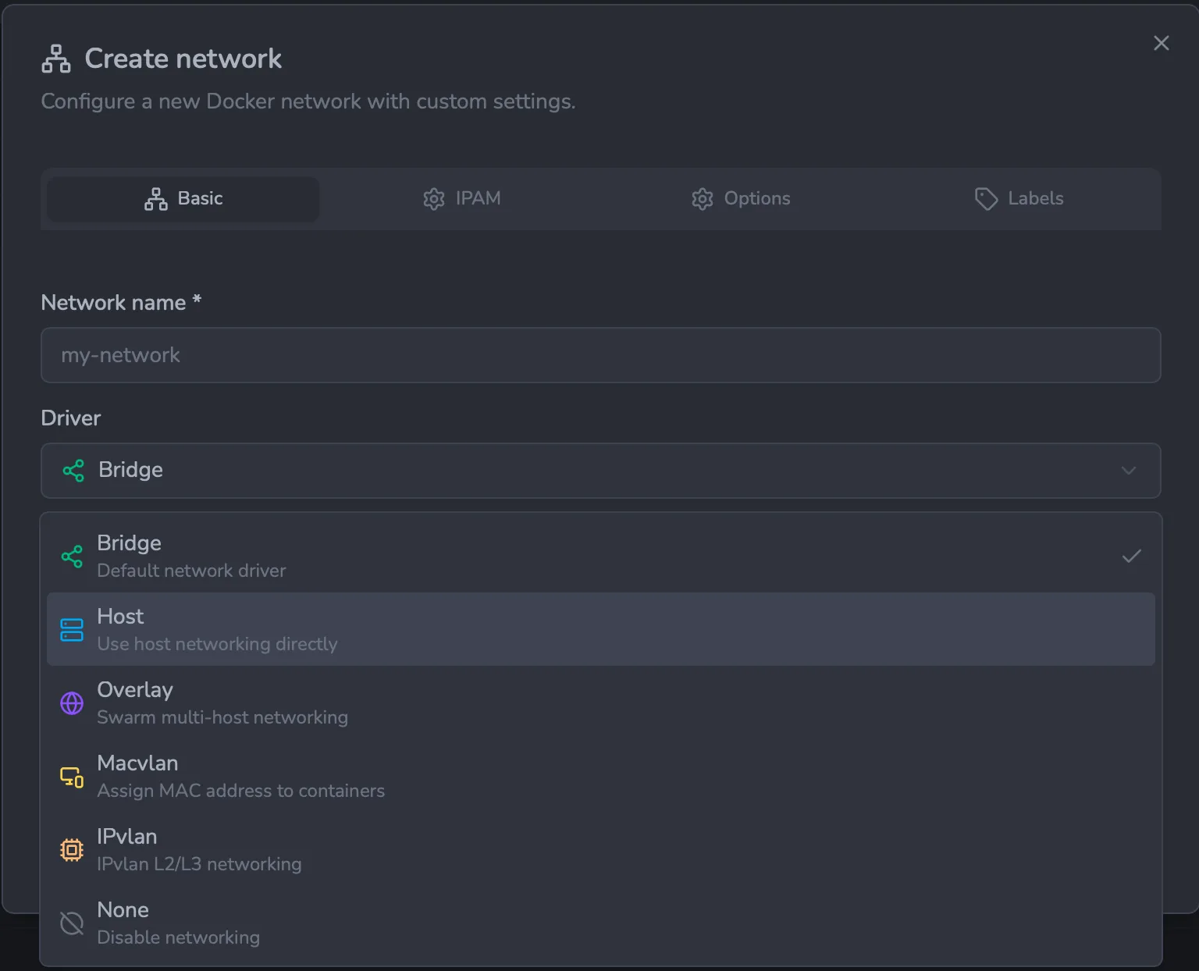This screenshot has width=1199, height=971.
Task: Click the 'Driver' field label
Action: (71, 418)
